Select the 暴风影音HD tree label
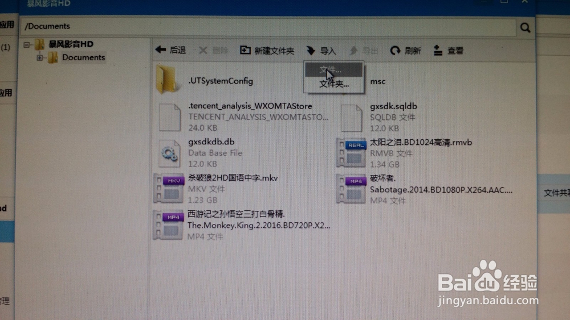 pyautogui.click(x=71, y=44)
